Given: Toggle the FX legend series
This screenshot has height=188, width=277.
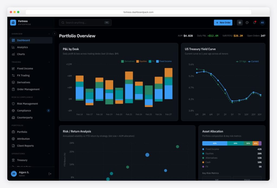Looking at the screenshot, I should click(x=151, y=61).
